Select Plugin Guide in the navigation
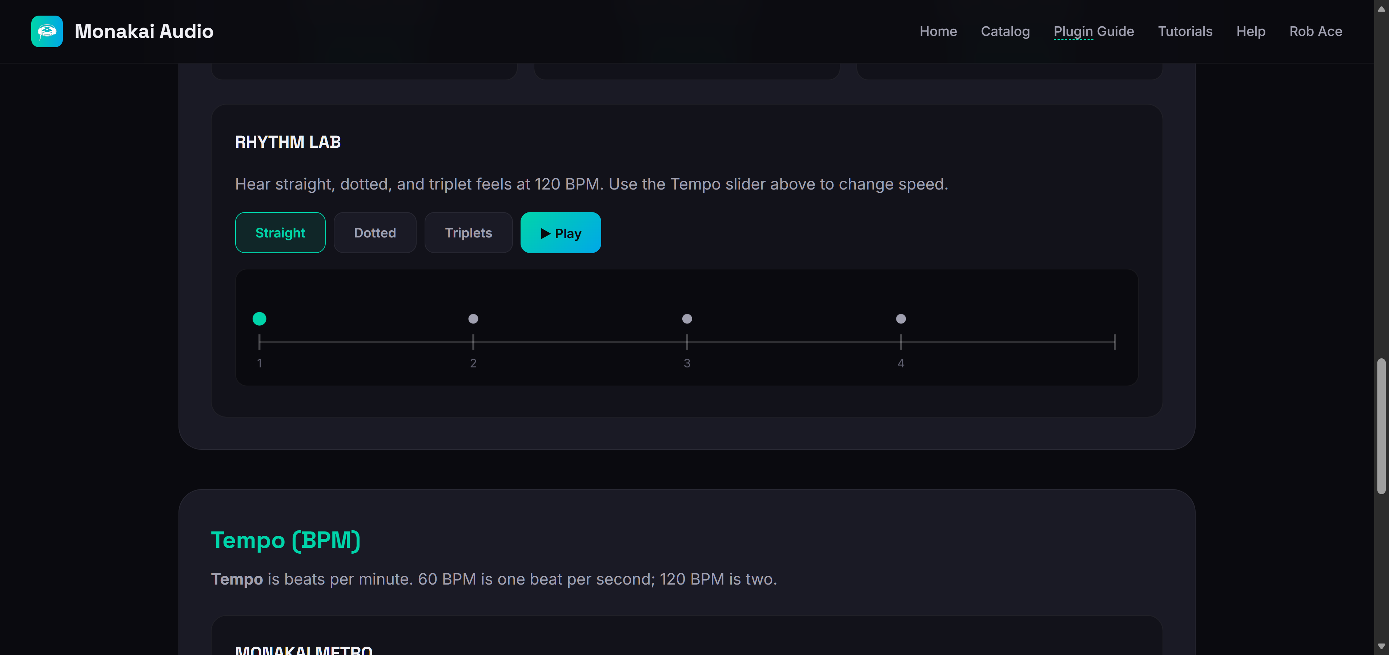The height and width of the screenshot is (655, 1389). pyautogui.click(x=1093, y=31)
